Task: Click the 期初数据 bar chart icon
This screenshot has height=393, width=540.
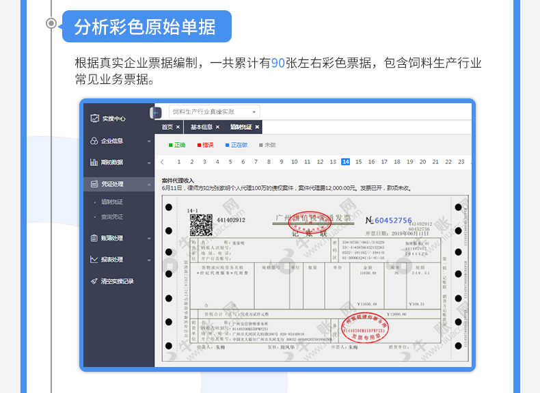Action: [95, 163]
